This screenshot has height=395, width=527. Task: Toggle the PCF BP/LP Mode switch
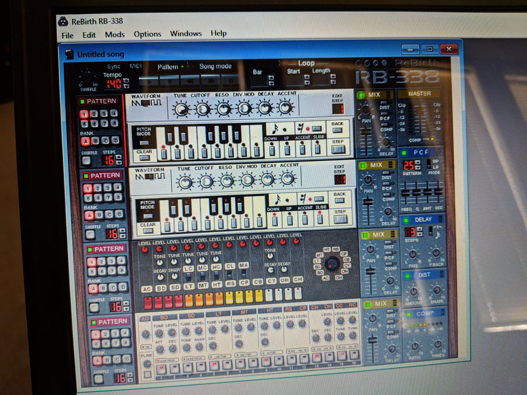click(x=428, y=164)
